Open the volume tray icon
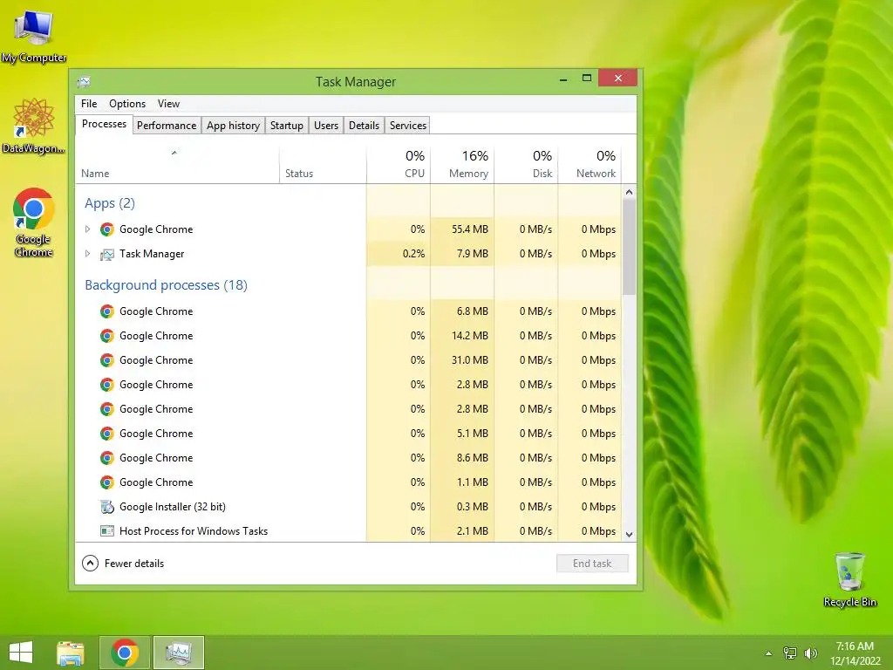 click(810, 653)
